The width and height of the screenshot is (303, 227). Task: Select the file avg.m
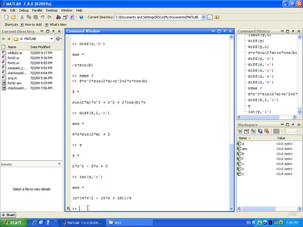tap(12, 78)
